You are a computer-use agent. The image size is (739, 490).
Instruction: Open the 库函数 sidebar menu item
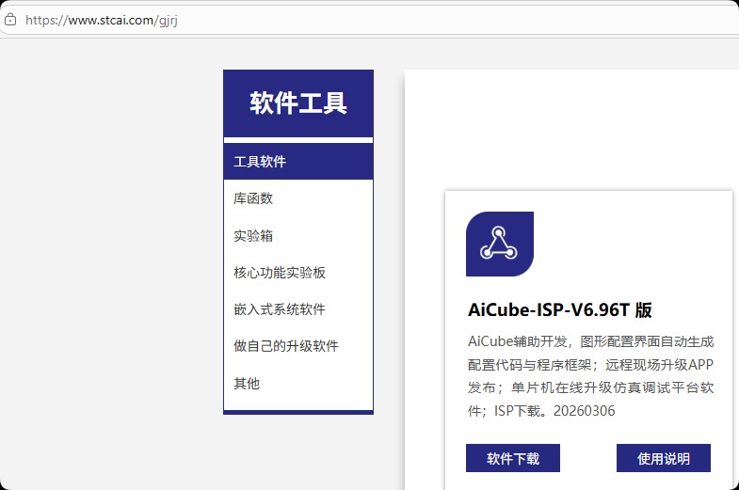(x=298, y=198)
